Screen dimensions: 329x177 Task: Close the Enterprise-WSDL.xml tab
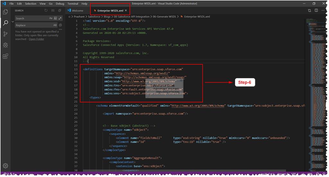[x=126, y=11]
